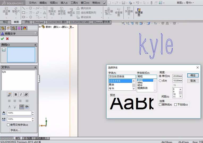Click the Exit Sketch (退出草图) icon
203x143 pixels.
[6, 11]
